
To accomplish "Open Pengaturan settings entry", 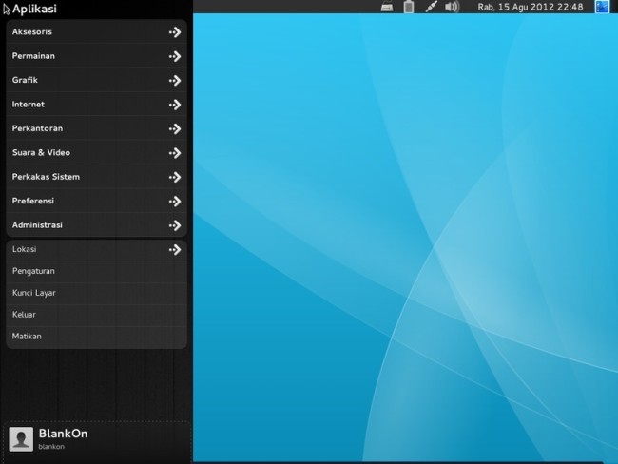I will click(96, 271).
